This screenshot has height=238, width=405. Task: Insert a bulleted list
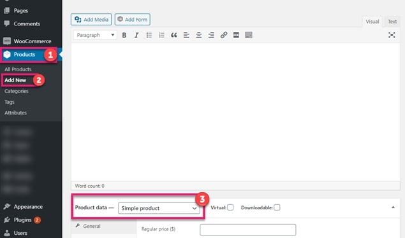pyautogui.click(x=149, y=35)
